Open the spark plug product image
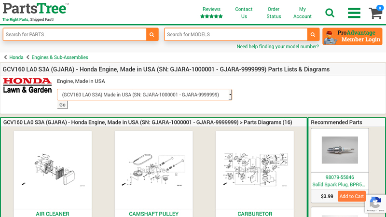The height and width of the screenshot is (217, 386). coord(340,150)
